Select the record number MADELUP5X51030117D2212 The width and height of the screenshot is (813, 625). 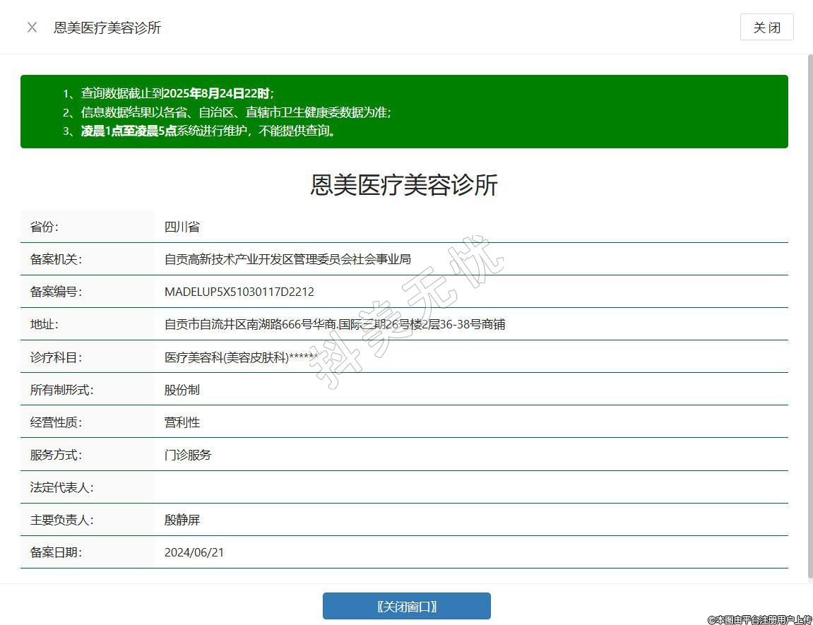(239, 292)
